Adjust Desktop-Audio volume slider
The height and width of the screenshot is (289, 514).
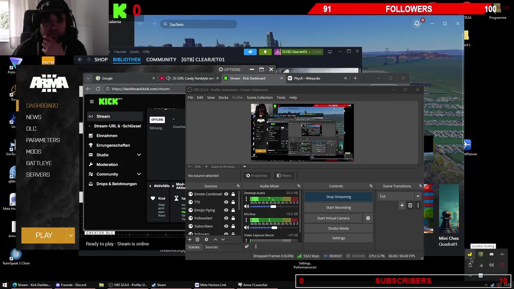[x=275, y=206]
